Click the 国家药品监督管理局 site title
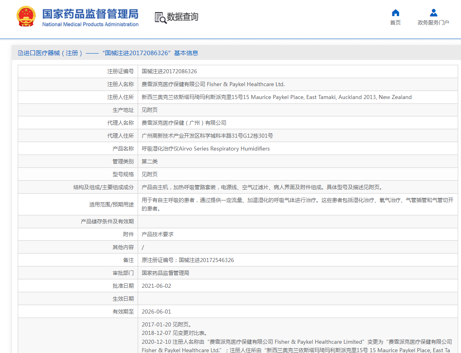Viewport: 461px width, 353px height. pyautogui.click(x=90, y=13)
